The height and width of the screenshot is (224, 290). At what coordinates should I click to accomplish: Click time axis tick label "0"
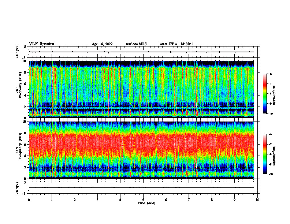click(29, 200)
